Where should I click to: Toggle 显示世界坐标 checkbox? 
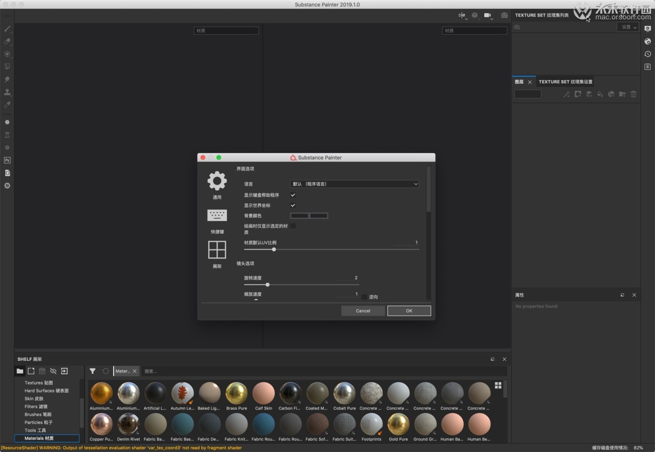click(293, 205)
